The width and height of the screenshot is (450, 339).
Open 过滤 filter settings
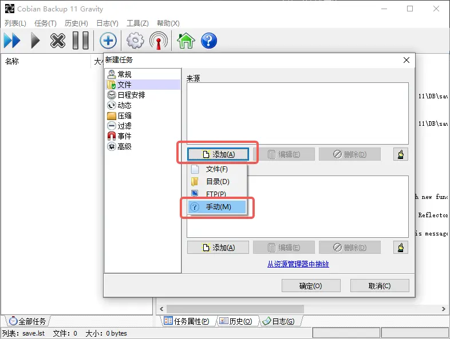coord(120,126)
